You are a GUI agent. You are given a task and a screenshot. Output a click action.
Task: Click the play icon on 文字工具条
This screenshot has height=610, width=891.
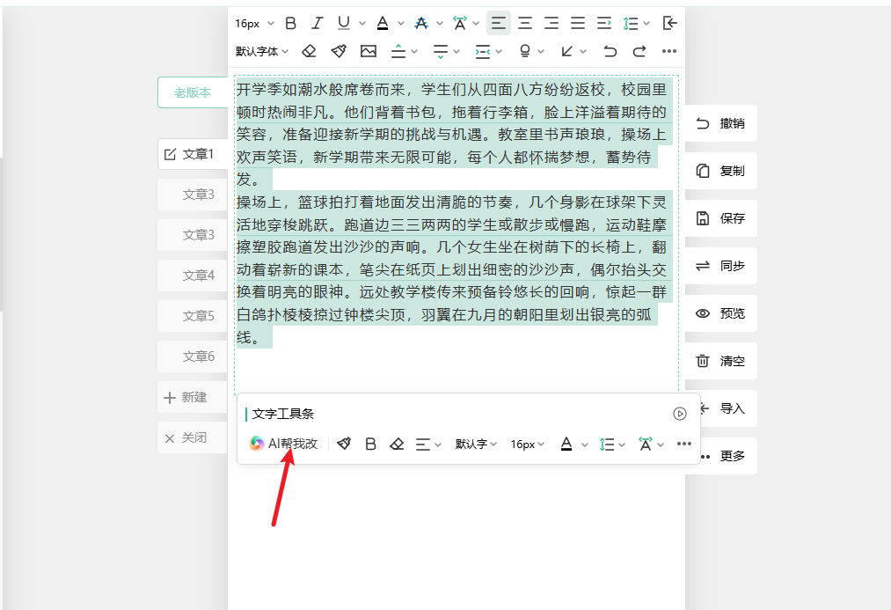tap(679, 414)
